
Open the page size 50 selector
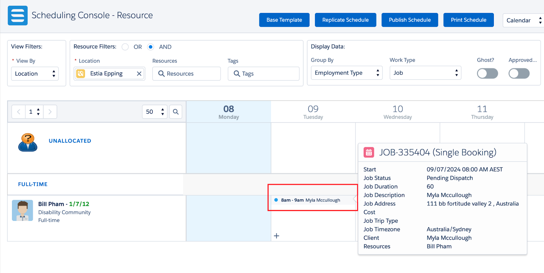coord(155,112)
